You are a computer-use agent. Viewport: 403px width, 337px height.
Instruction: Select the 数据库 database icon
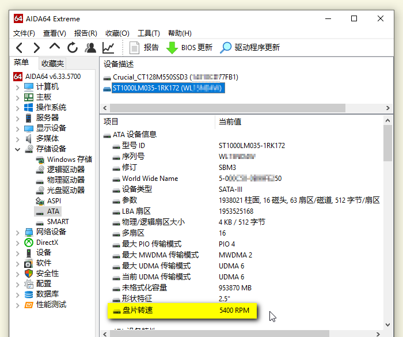[29, 294]
